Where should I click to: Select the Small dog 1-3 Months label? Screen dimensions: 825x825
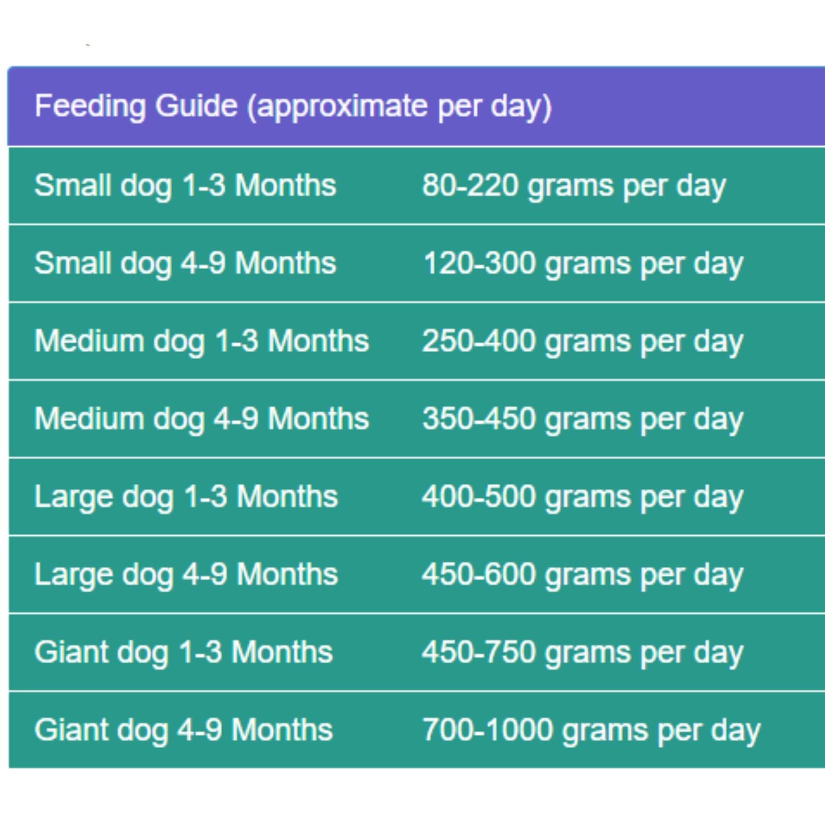[185, 185]
